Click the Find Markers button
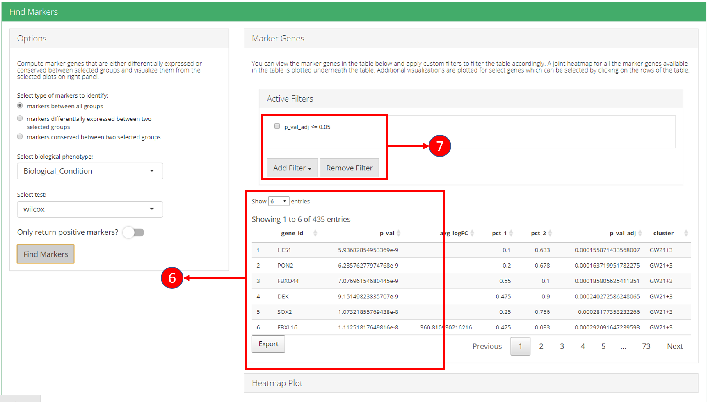The image size is (715, 402). (46, 254)
